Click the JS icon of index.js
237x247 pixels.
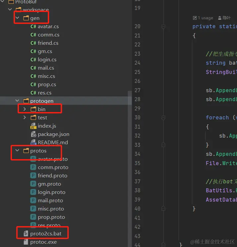(33, 126)
